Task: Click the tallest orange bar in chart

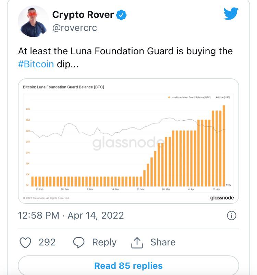Action: pyautogui.click(x=224, y=145)
